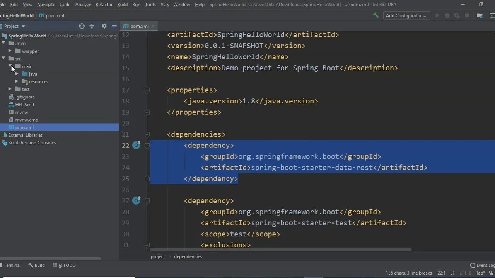
Task: Select mvnw.cmd in project tree
Action: coord(26,120)
